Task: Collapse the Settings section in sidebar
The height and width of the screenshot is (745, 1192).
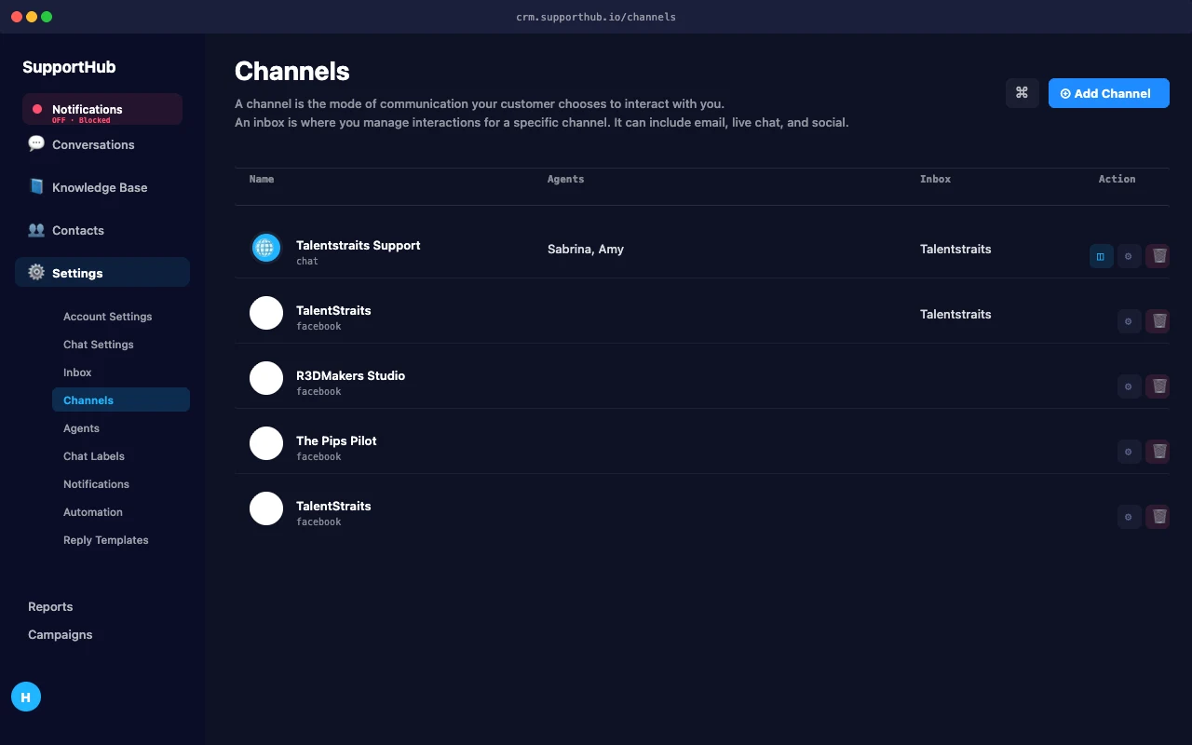Action: (x=102, y=272)
